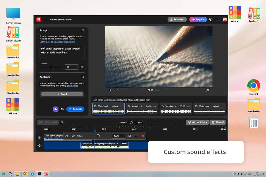The width and height of the screenshot is (266, 177).
Task: Open taskbar search
Action: [10, 174]
